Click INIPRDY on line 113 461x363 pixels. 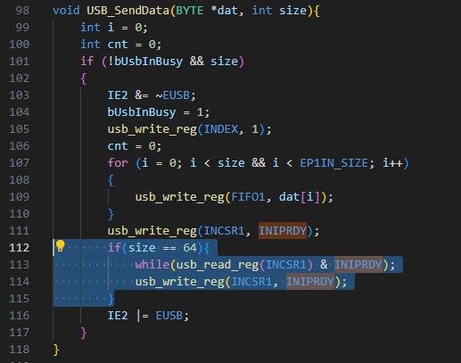[358, 265]
